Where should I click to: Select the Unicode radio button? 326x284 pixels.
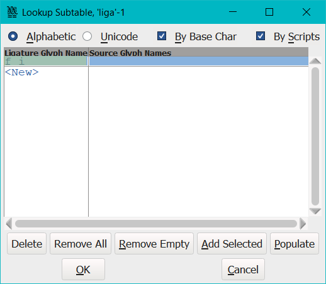click(87, 36)
